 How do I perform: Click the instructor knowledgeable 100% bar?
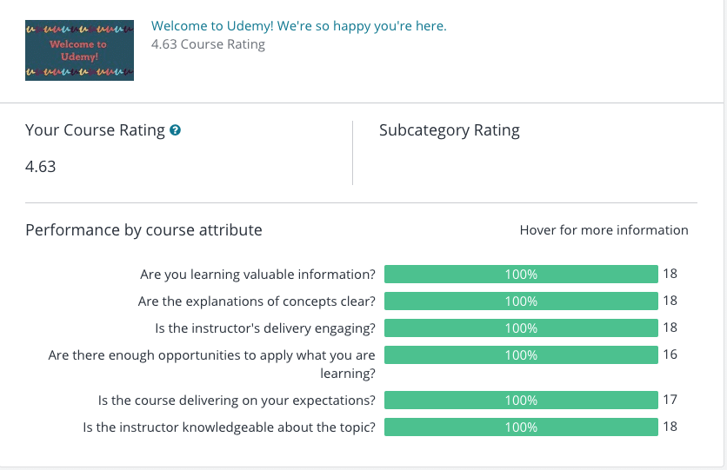(521, 427)
